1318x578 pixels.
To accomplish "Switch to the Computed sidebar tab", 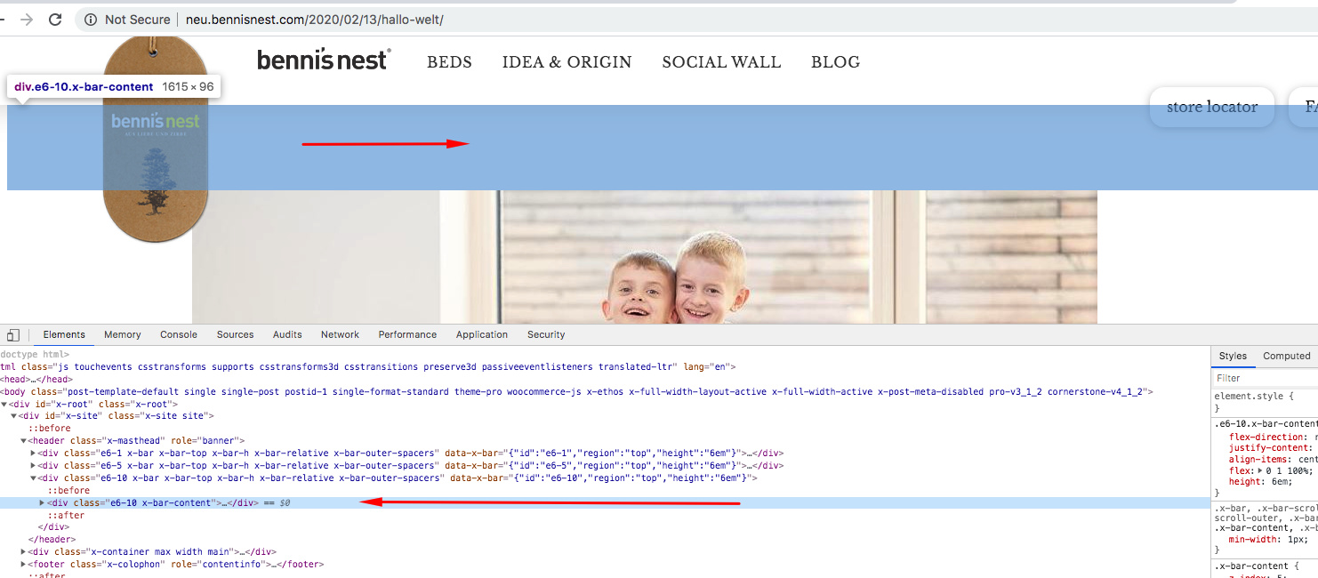I will pyautogui.click(x=1287, y=357).
